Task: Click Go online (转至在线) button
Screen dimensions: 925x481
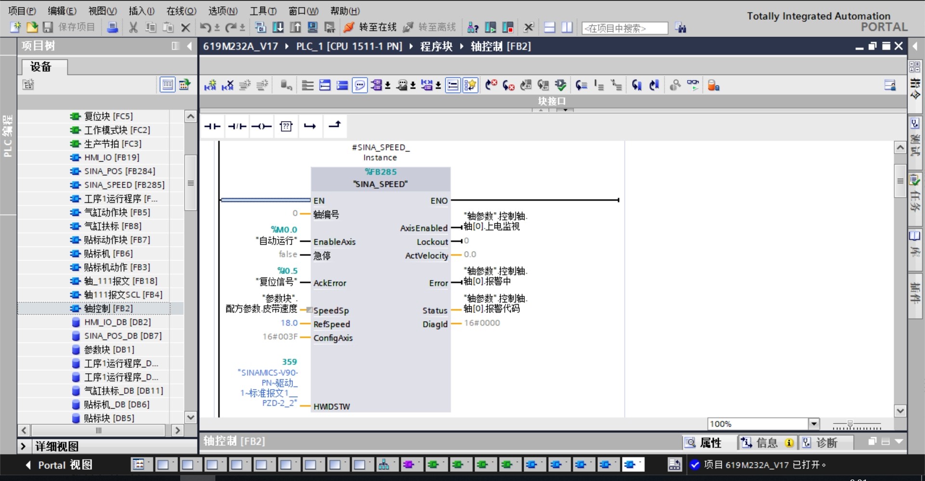Action: 370,27
